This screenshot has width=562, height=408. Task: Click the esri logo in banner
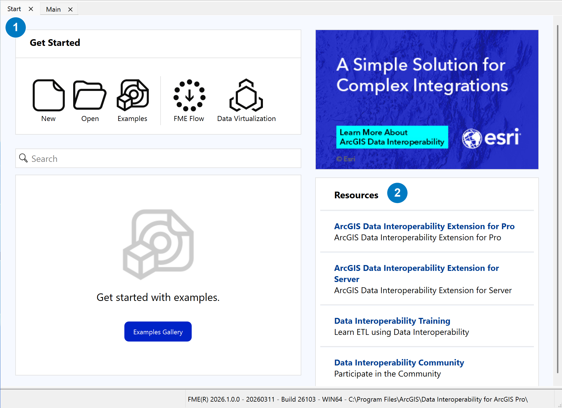pyautogui.click(x=492, y=138)
